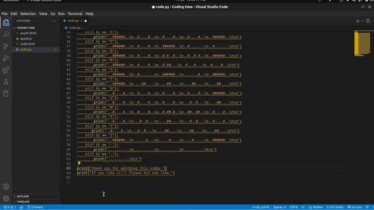374x210 pixels.
Task: Open the Extensions view
Action: tap(6, 70)
